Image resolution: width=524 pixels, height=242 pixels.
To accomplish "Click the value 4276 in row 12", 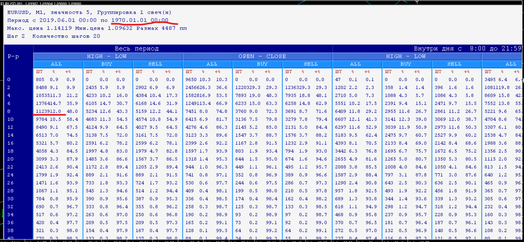I will [x=191, y=127].
